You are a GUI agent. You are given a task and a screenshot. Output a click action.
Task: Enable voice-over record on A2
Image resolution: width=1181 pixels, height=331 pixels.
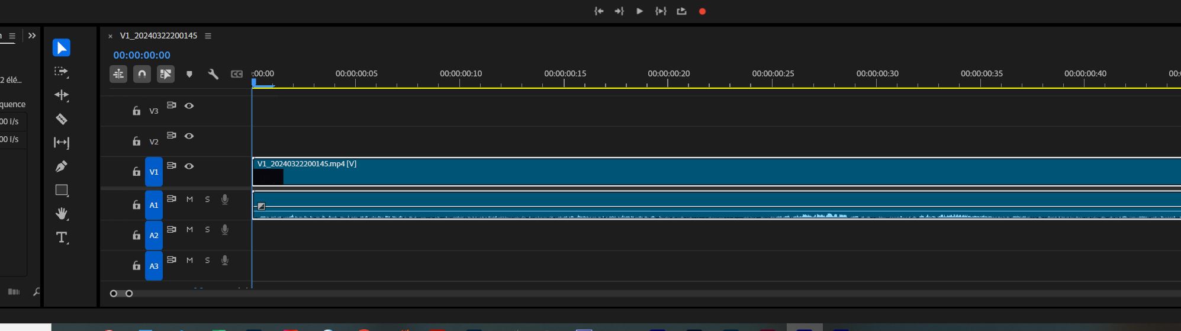pos(225,230)
